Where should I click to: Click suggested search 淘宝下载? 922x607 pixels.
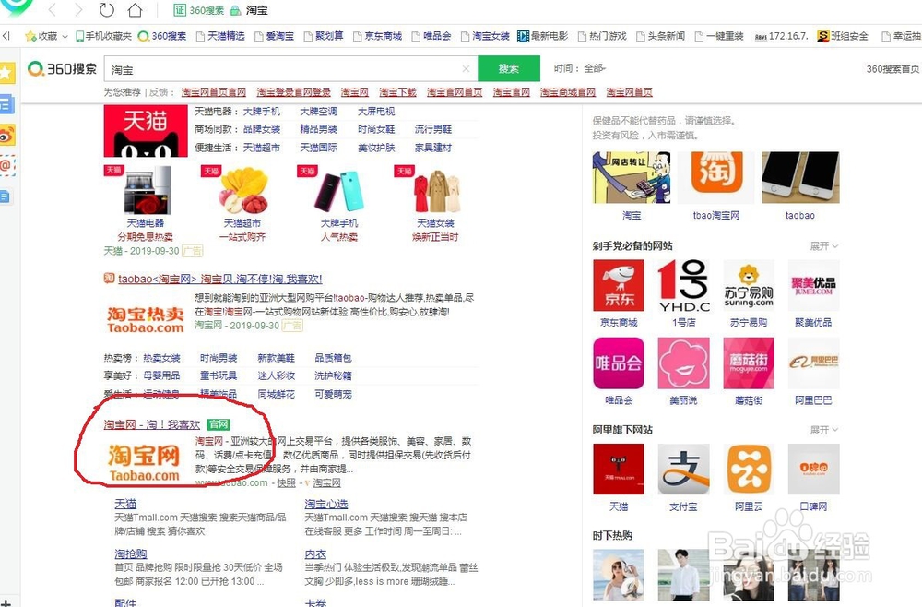pyautogui.click(x=397, y=92)
